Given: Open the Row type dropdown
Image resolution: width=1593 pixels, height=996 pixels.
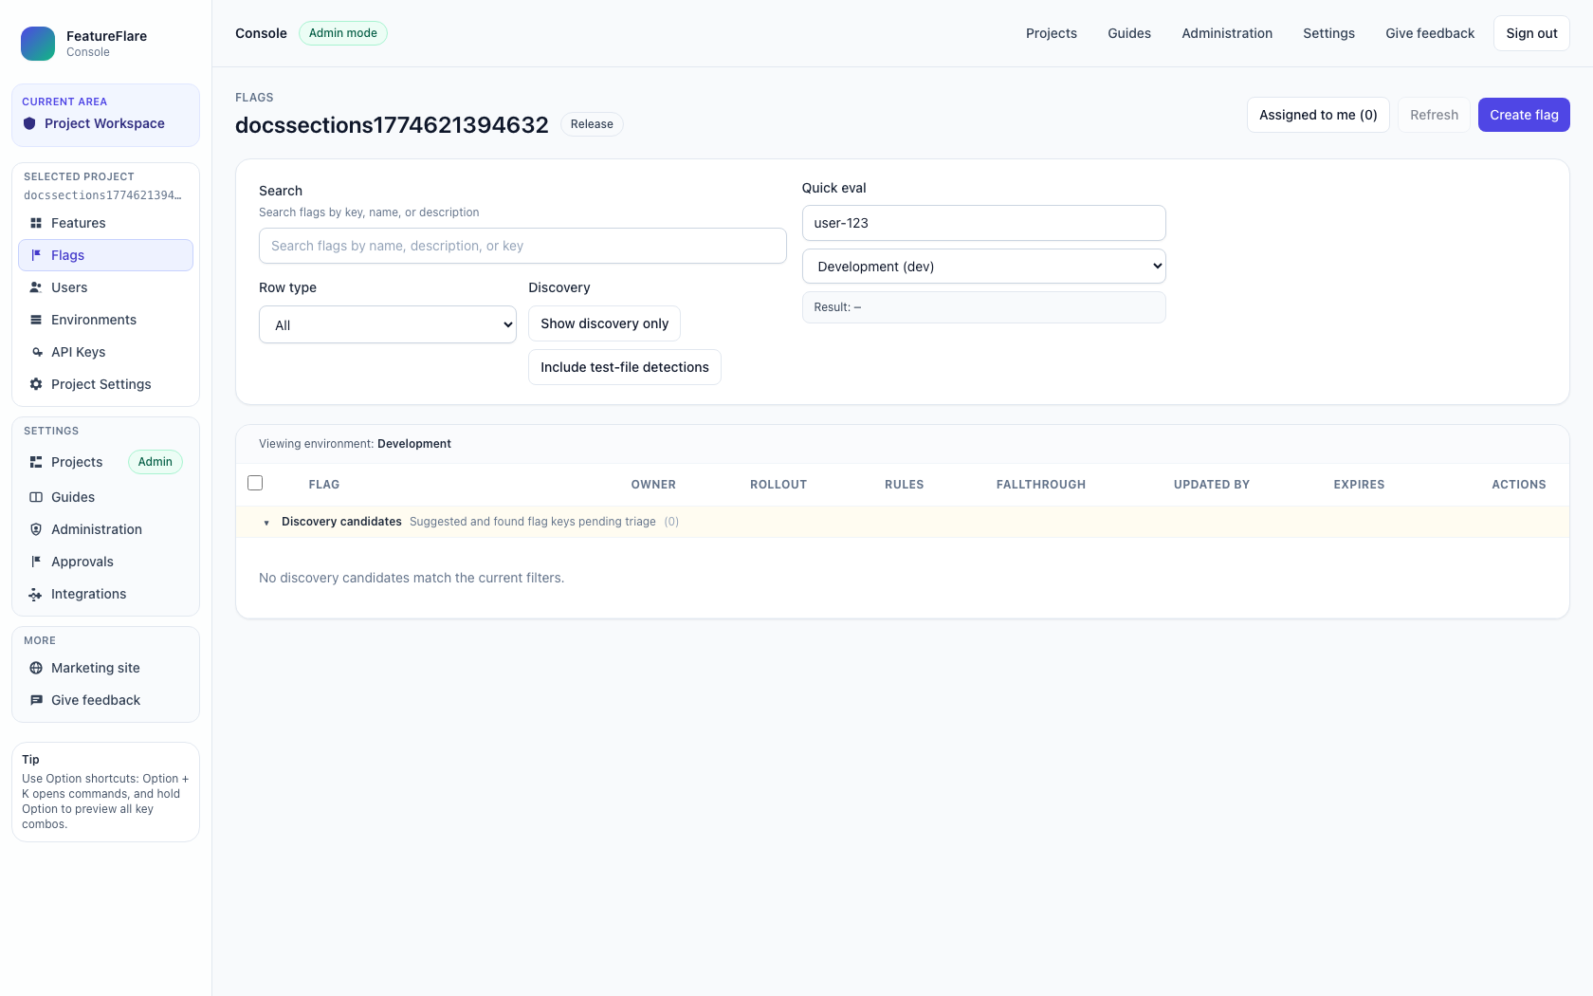Looking at the screenshot, I should [388, 324].
